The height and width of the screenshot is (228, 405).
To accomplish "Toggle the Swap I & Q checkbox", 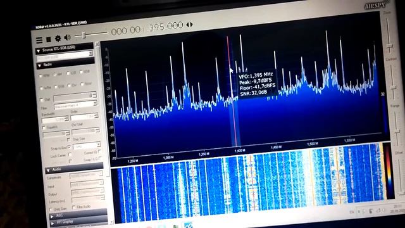I will coord(100,158).
